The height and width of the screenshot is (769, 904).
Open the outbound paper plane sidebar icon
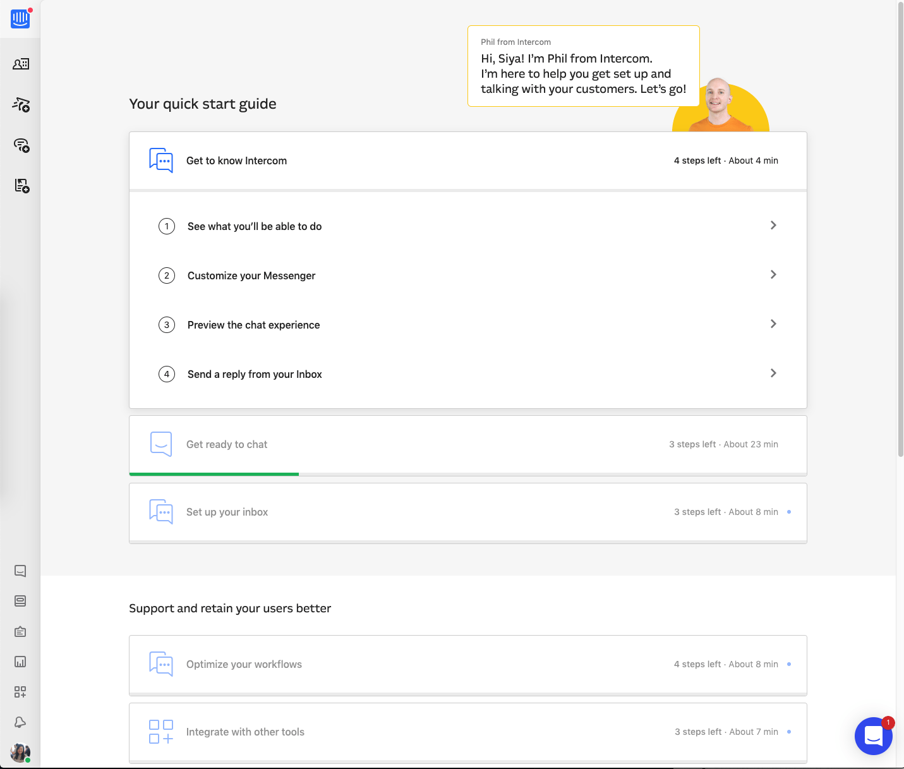[21, 105]
